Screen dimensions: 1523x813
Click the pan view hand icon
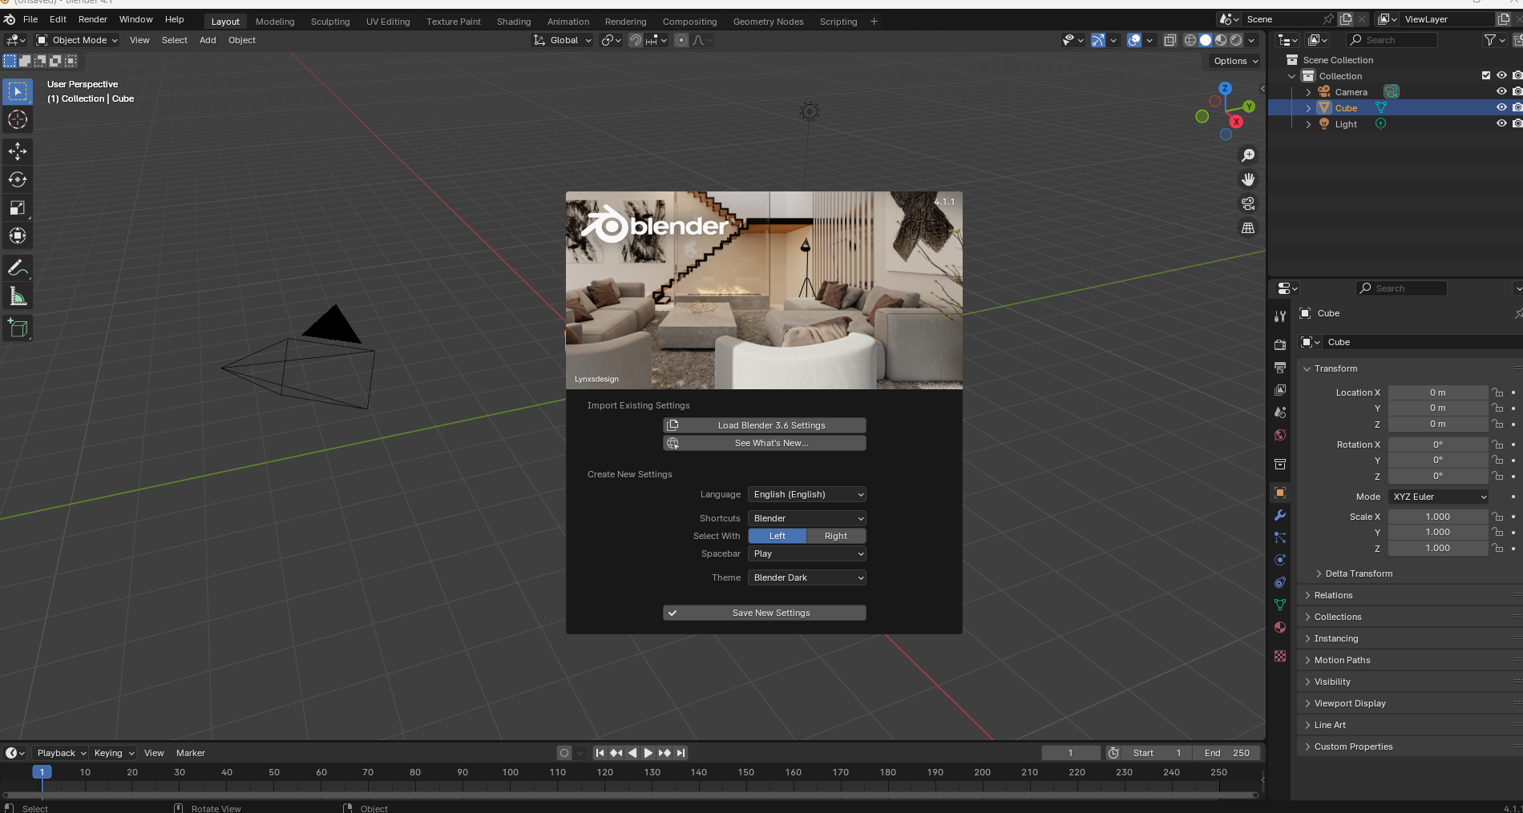tap(1248, 179)
